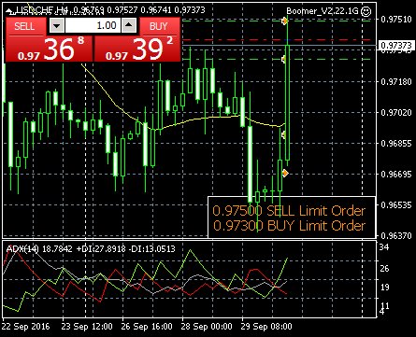Click the 26 Sep 16:00 time label

pyautogui.click(x=148, y=327)
